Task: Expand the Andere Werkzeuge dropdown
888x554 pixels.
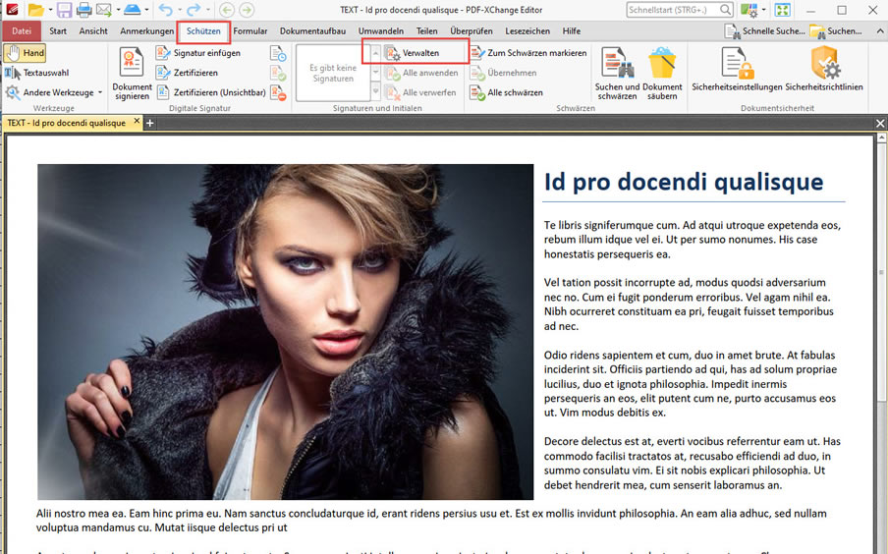Action: coord(100,91)
